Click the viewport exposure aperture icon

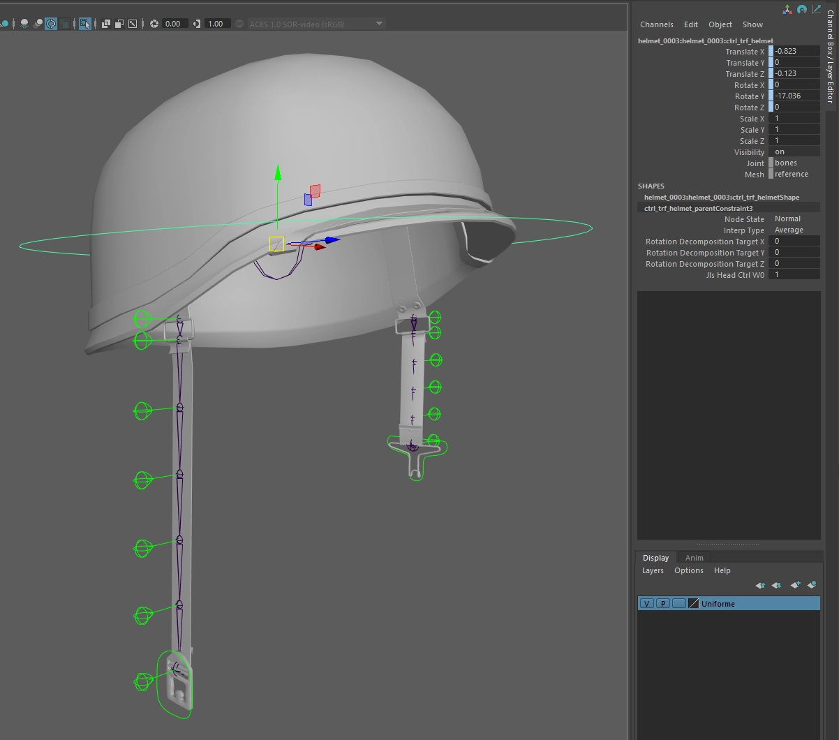coord(154,24)
